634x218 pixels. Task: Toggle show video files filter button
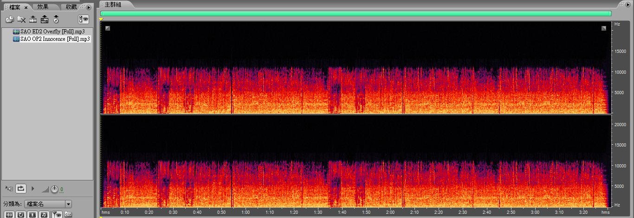(32, 214)
